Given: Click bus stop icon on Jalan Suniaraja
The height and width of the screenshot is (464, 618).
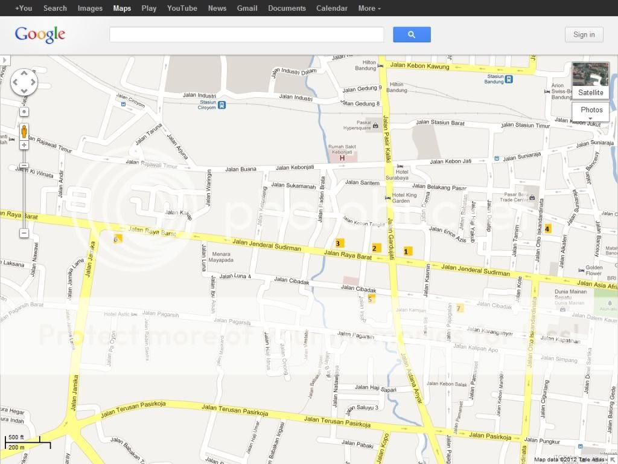Looking at the screenshot, I should (x=497, y=159).
